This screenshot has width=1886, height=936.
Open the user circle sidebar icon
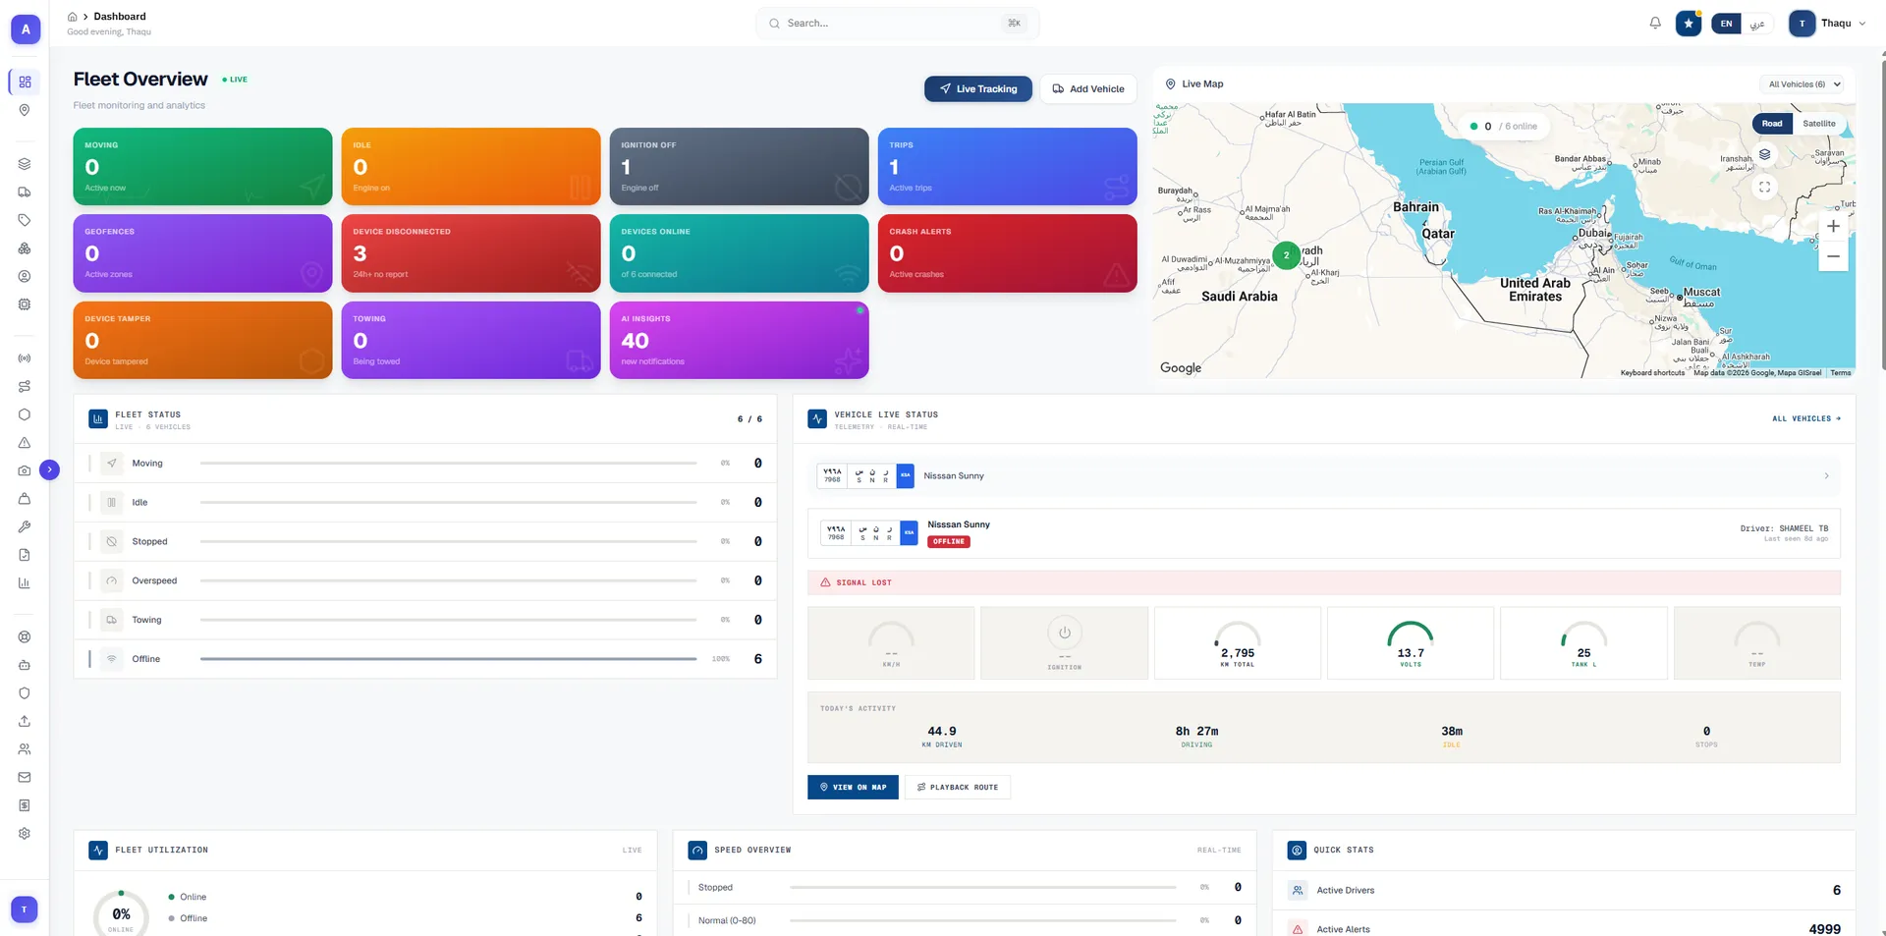click(x=25, y=277)
